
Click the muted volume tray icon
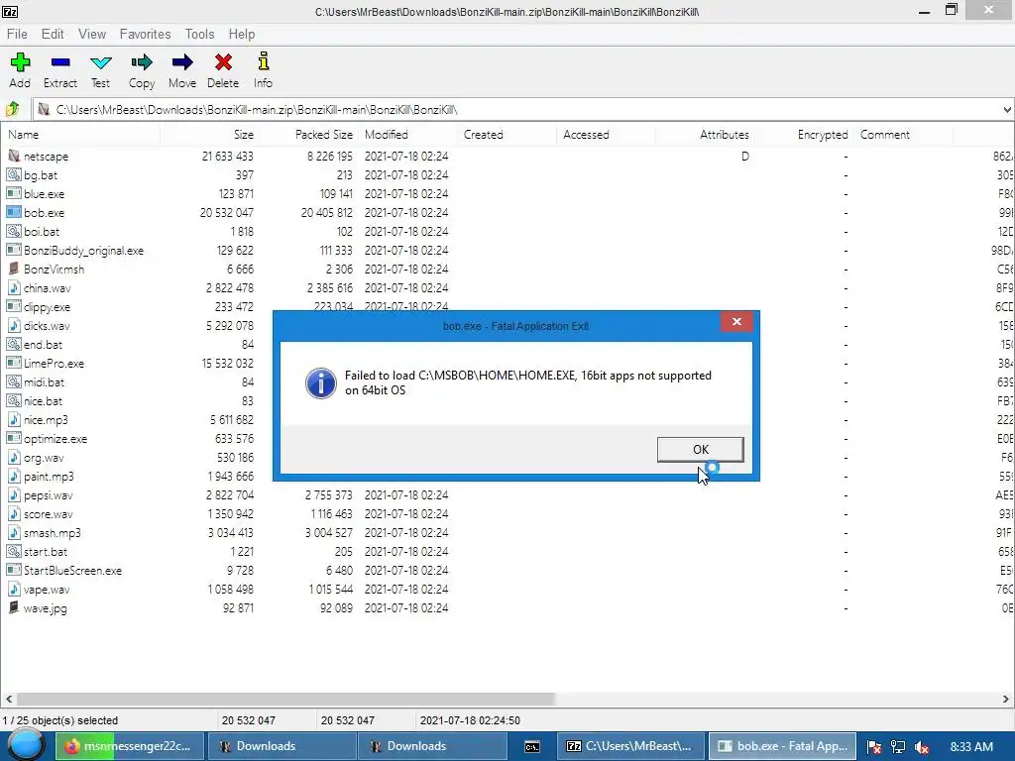(921, 747)
